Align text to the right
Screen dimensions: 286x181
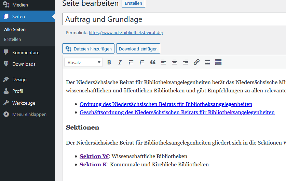186,62
